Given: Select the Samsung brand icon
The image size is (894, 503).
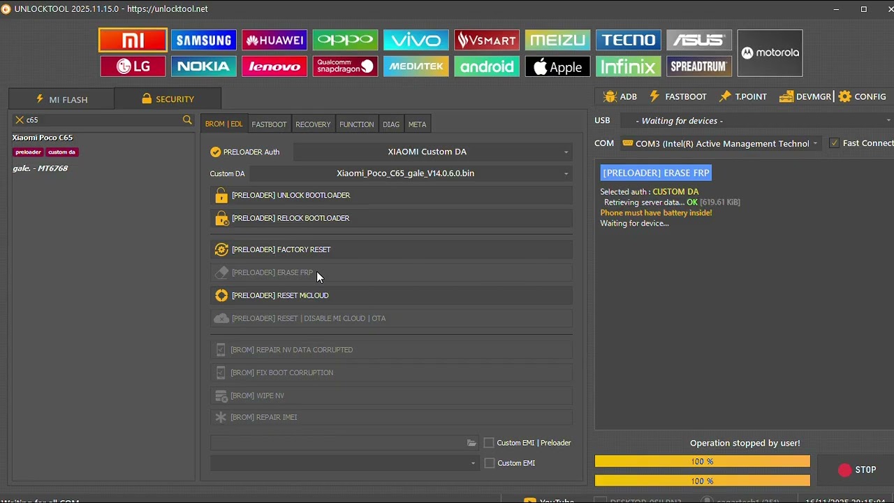Looking at the screenshot, I should click(x=203, y=40).
